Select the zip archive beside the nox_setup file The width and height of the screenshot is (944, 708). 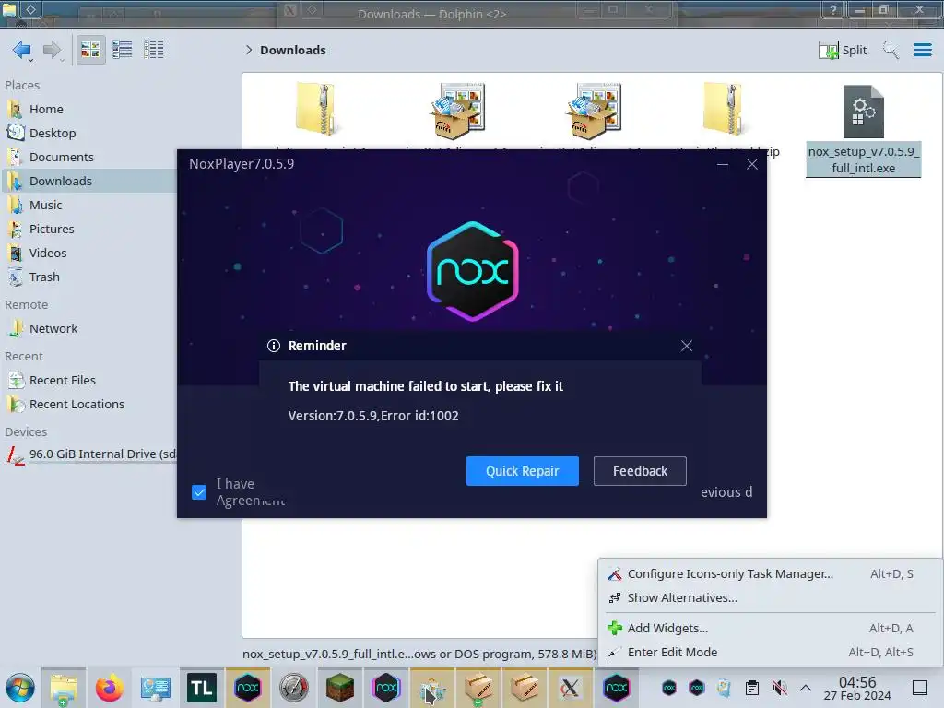tap(724, 110)
